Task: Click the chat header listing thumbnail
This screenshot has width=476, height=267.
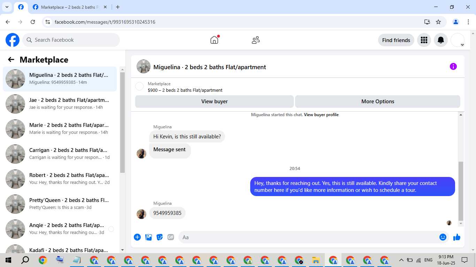Action: click(144, 66)
